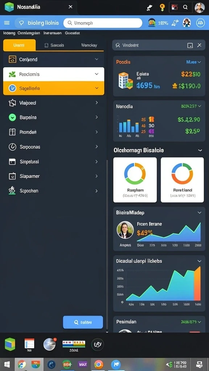Click the magnifier icon in title bar
Image resolution: width=209 pixels, height=371 pixels.
point(185,8)
